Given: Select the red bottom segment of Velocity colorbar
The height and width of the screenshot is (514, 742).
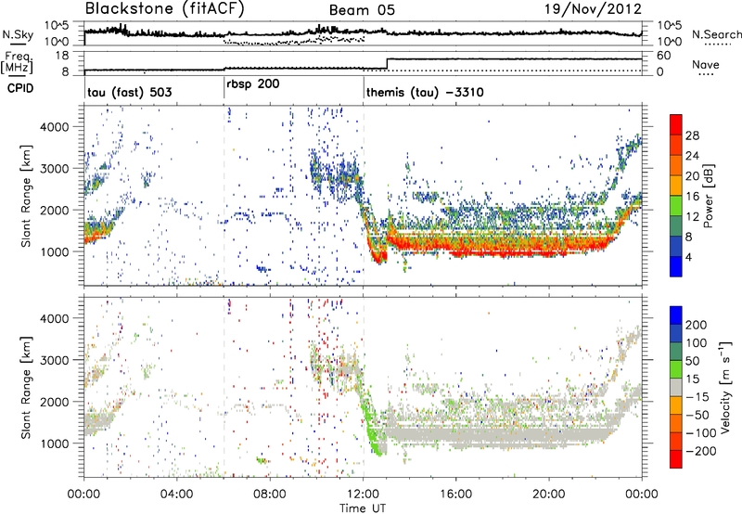Looking at the screenshot, I should pos(676,459).
